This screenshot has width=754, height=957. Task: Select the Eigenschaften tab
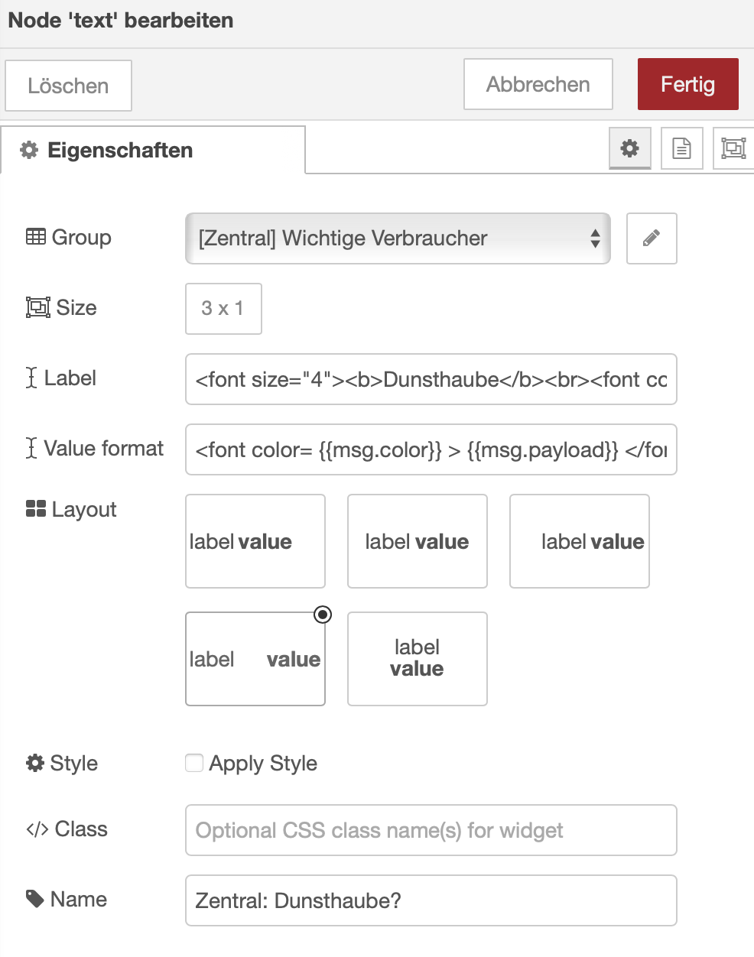coord(153,151)
